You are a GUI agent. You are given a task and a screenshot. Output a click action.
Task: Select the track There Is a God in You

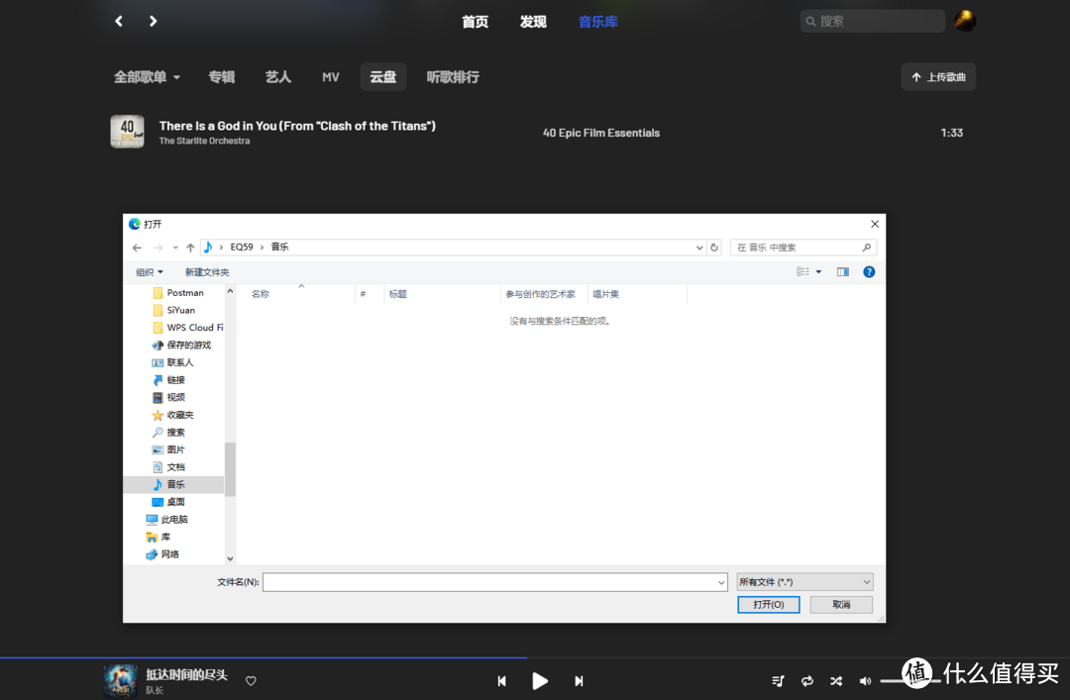[297, 126]
